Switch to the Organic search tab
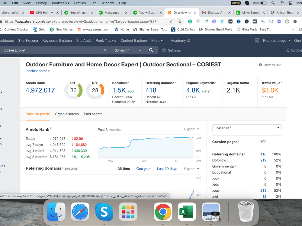The image size is (302, 226). click(67, 114)
